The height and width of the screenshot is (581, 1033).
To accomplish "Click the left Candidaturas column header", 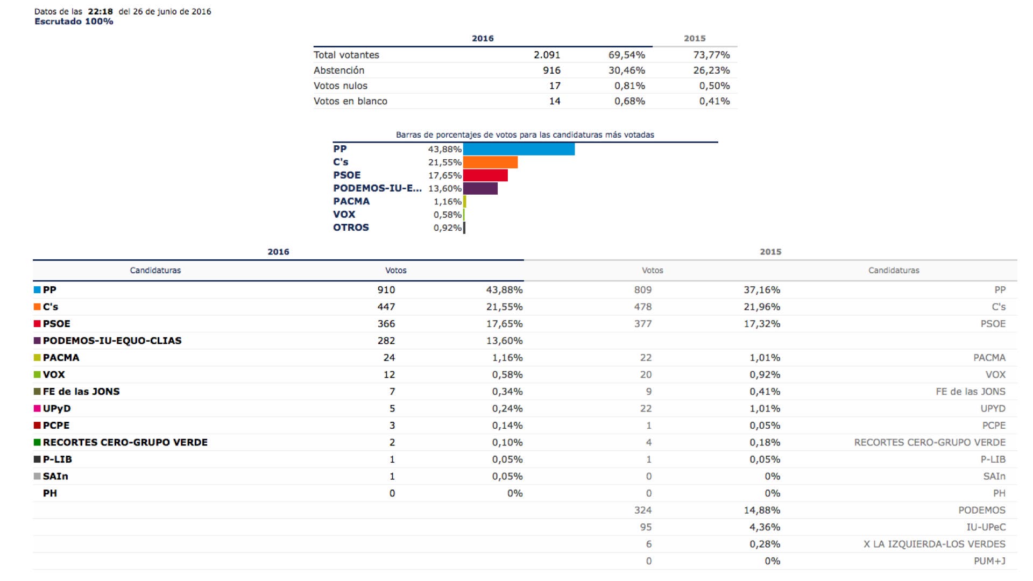I will coord(155,271).
